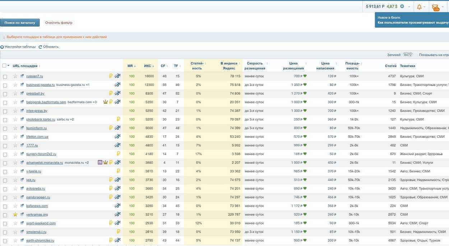449x246 pixels.
Task: Tick the checkbox for pressball.by
Action: click(5, 94)
